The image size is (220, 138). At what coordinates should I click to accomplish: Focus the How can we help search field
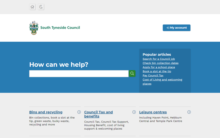[x=79, y=74]
